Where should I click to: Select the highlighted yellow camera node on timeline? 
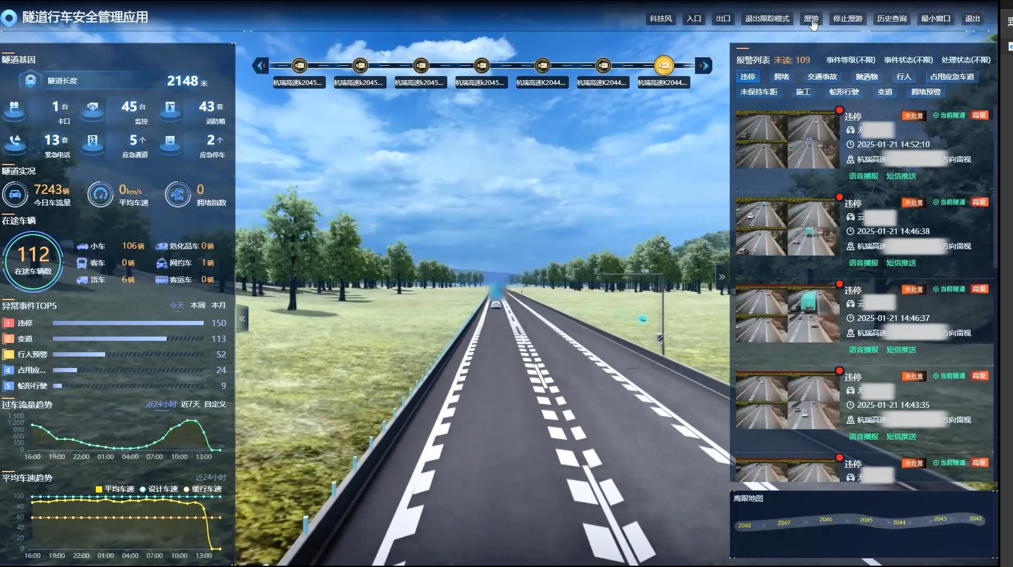coord(664,65)
